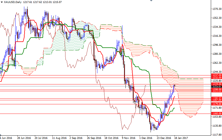Click the 9 Nov 2016 date label
Screen dimensions: 222x140
point(128,138)
